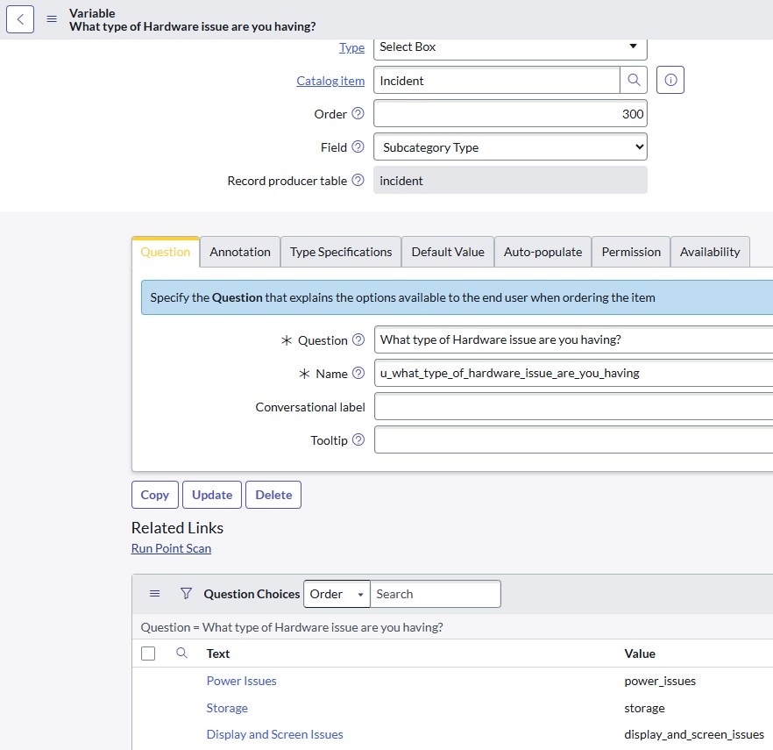Open the Default Value tab
773x750 pixels.
(448, 252)
